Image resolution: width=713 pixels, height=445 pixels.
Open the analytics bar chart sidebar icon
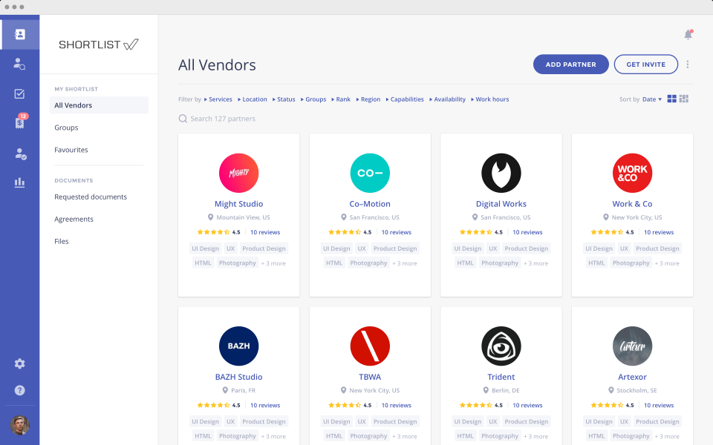tap(20, 182)
